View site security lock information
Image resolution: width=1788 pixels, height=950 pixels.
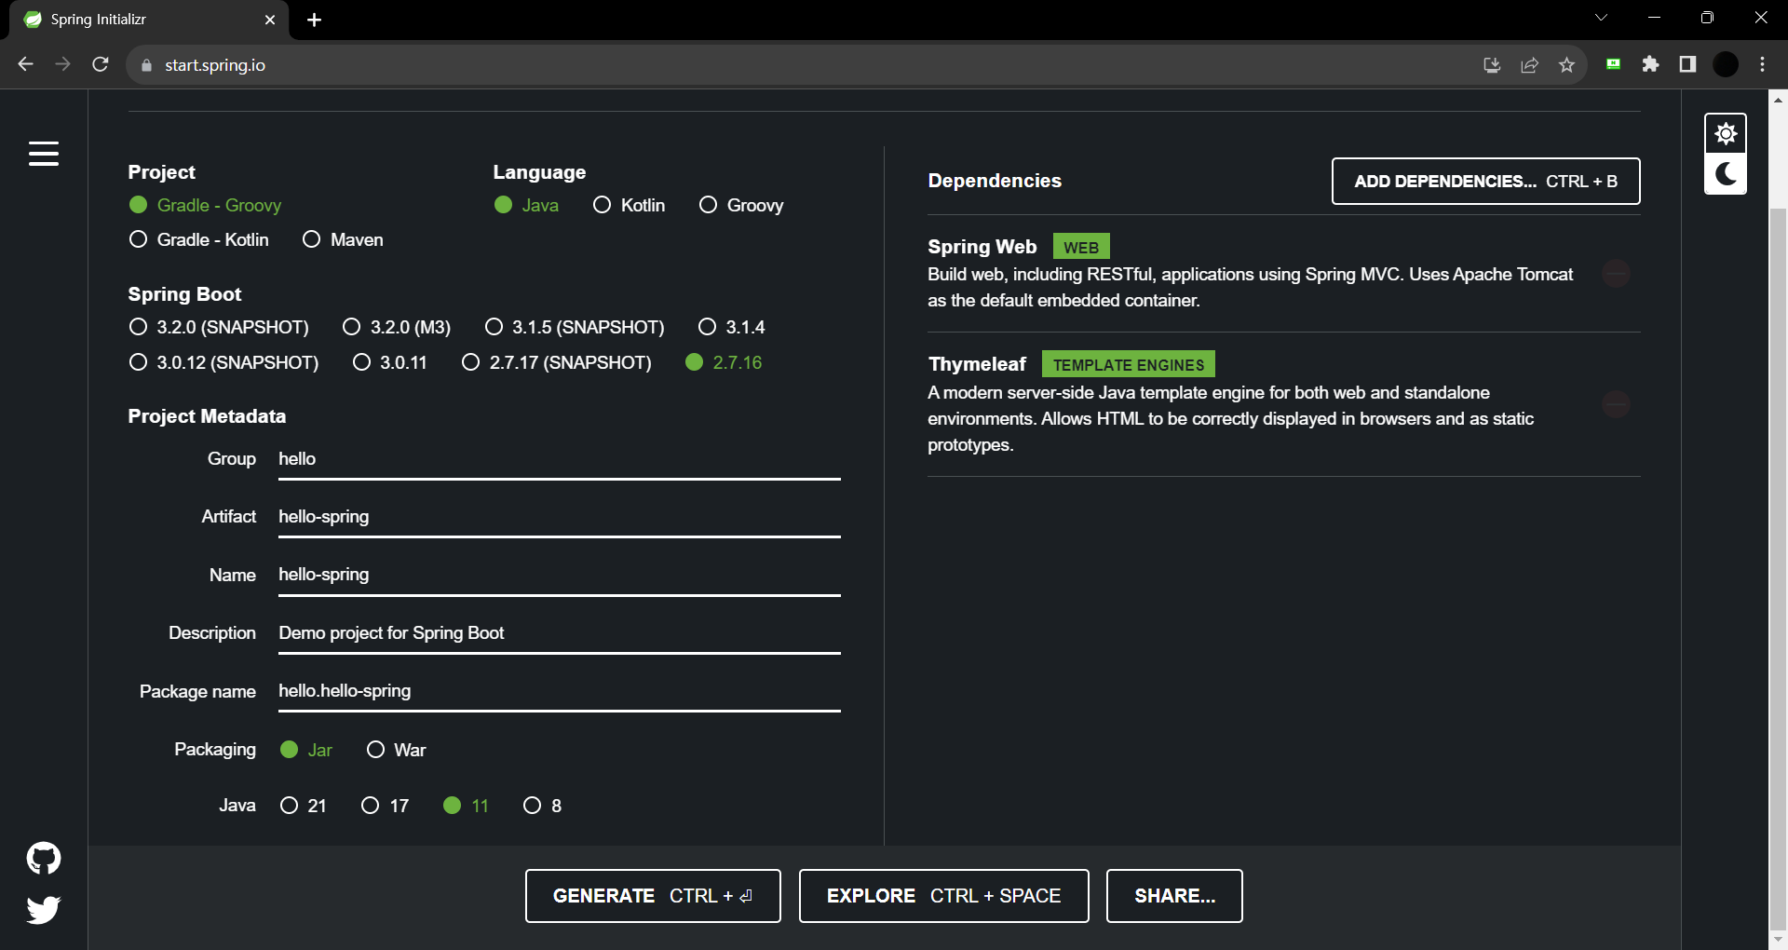[x=145, y=65]
